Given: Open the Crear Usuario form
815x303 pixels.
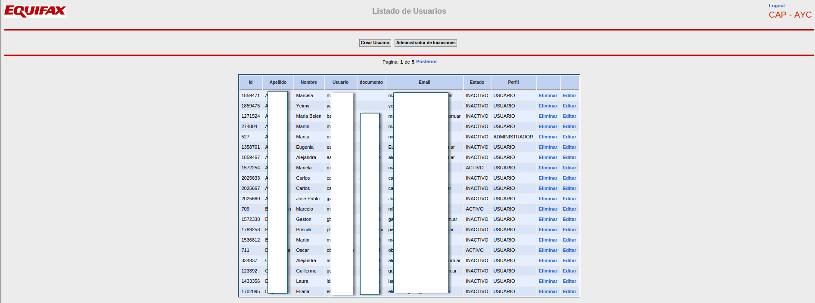Looking at the screenshot, I should tap(375, 43).
